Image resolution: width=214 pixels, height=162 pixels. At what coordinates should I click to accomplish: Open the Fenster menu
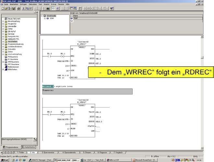click(61, 4)
